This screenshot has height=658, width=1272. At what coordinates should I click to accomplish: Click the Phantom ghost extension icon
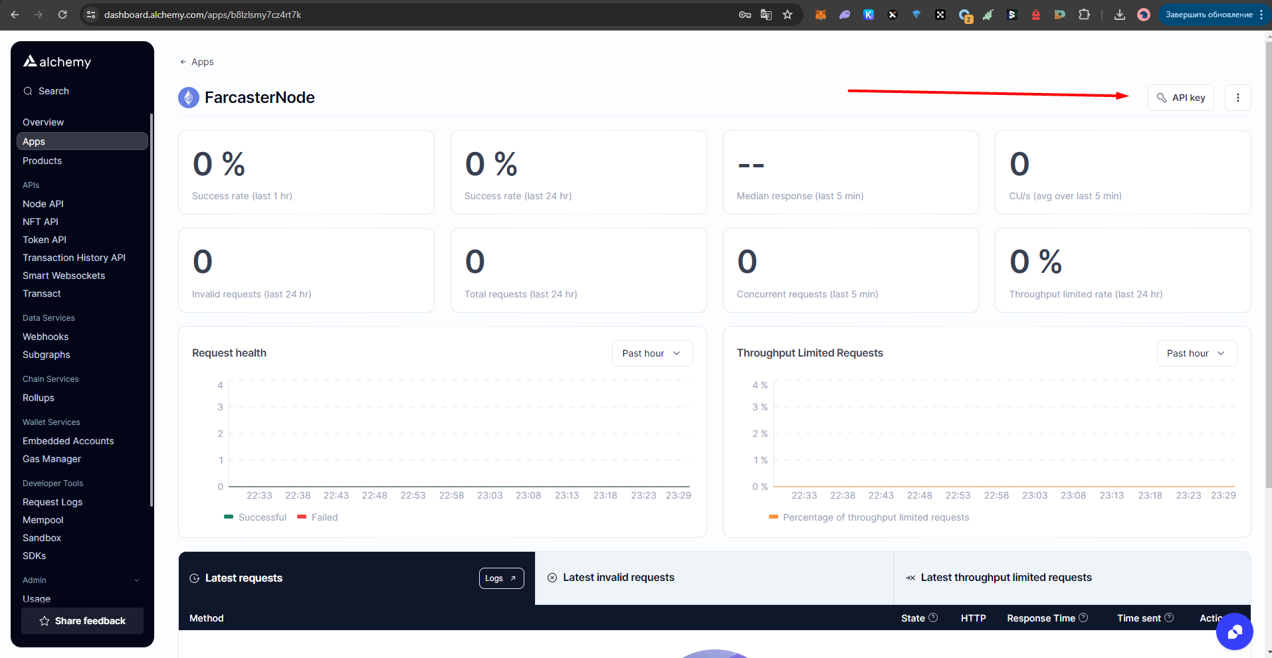click(845, 15)
